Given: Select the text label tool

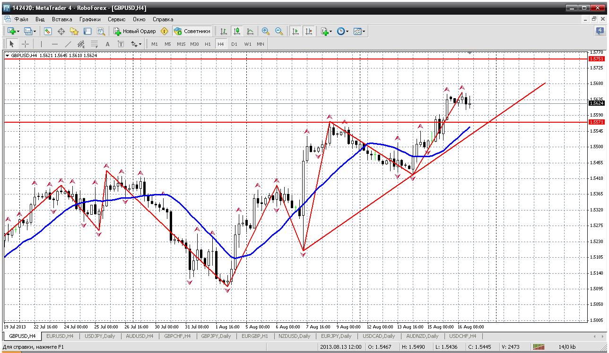Looking at the screenshot, I should (121, 44).
